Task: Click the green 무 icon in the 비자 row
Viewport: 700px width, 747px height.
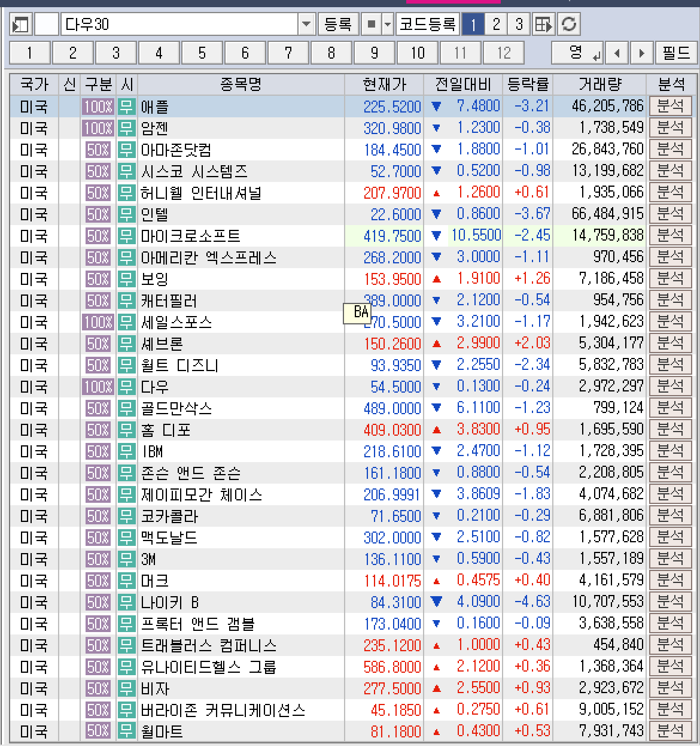Action: click(126, 688)
